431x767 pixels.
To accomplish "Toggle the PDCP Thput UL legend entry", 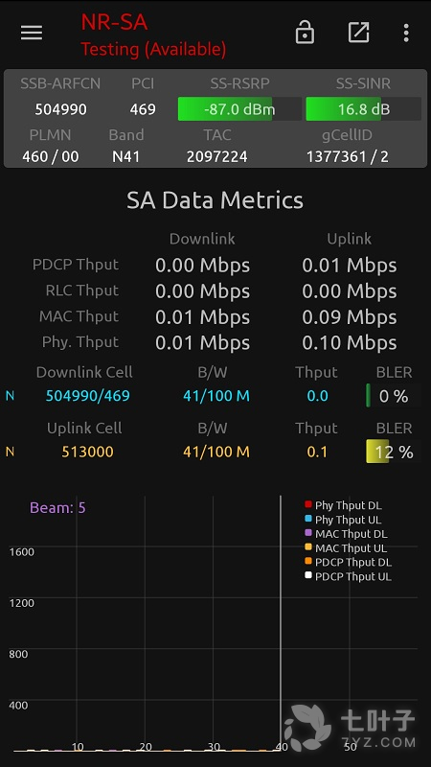I will (348, 576).
